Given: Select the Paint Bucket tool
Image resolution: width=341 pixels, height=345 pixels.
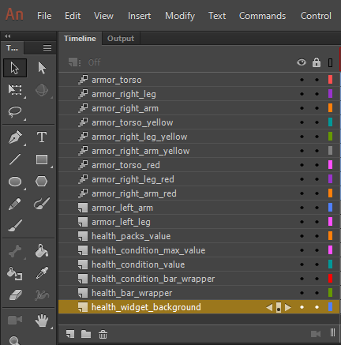Looking at the screenshot, I should pyautogui.click(x=42, y=251).
